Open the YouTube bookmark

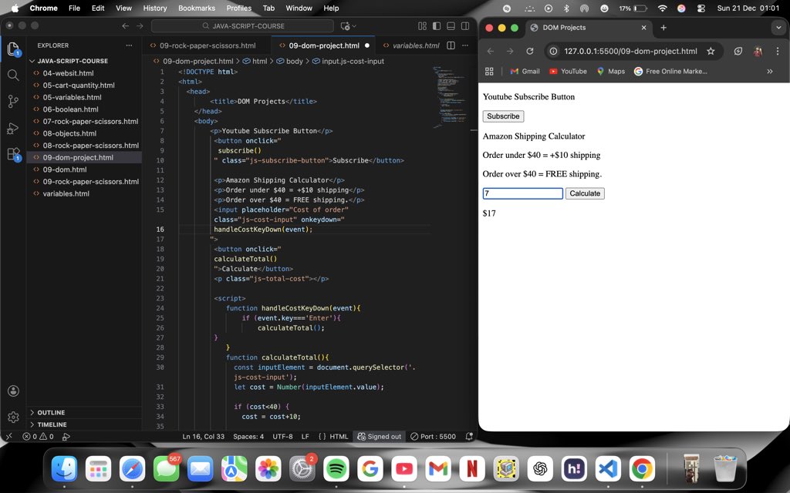click(x=568, y=72)
